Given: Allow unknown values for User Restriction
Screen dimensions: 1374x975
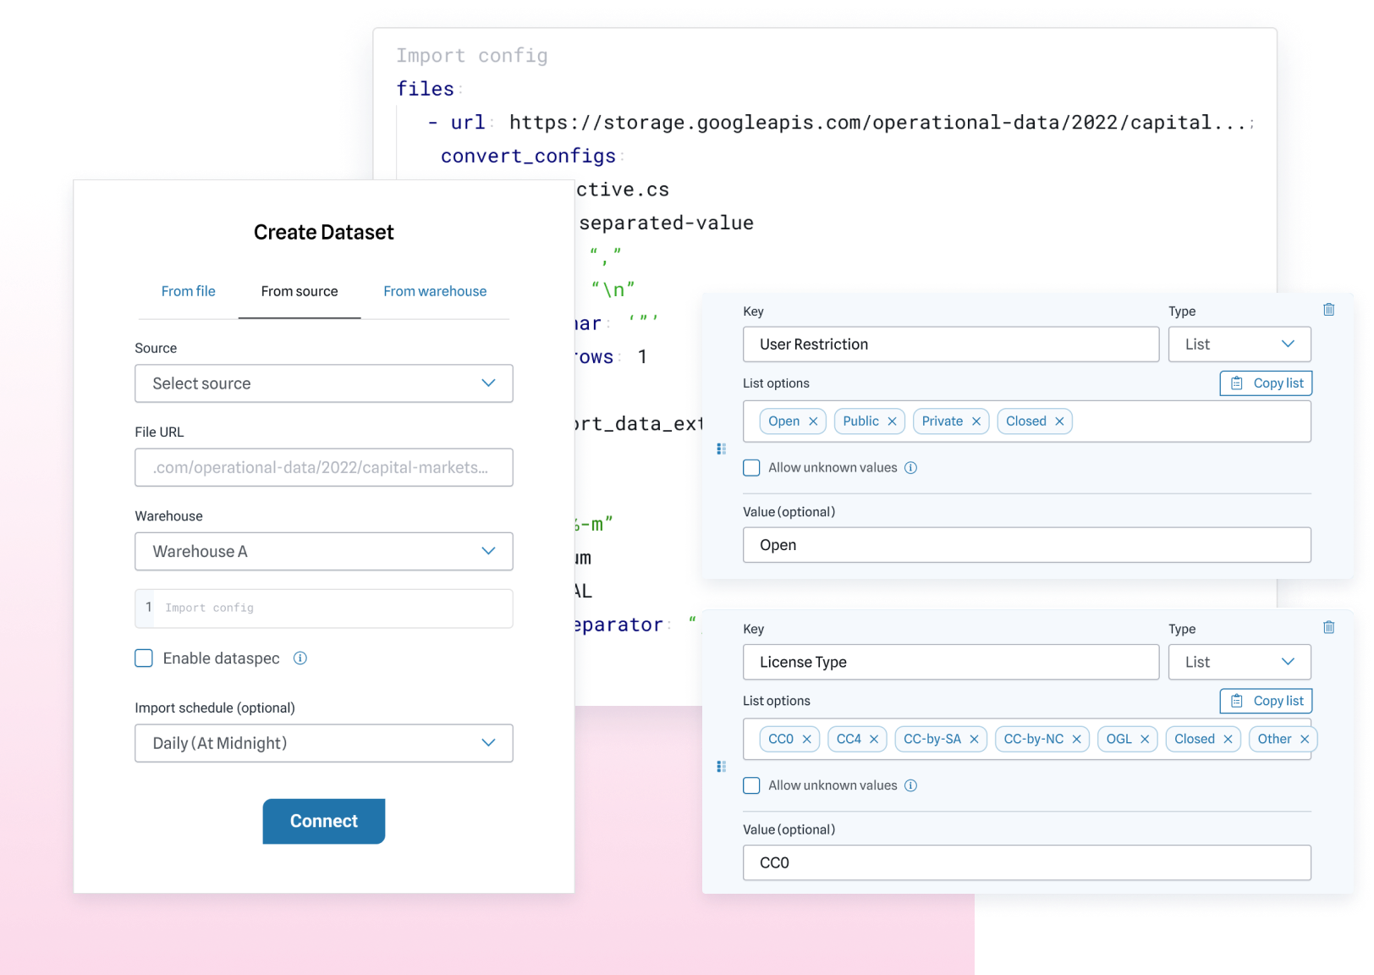Looking at the screenshot, I should 751,467.
